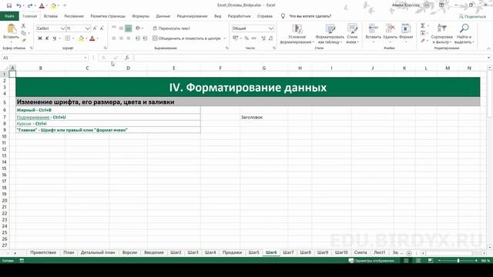Click the Decrease Indent icon

pos(138,38)
